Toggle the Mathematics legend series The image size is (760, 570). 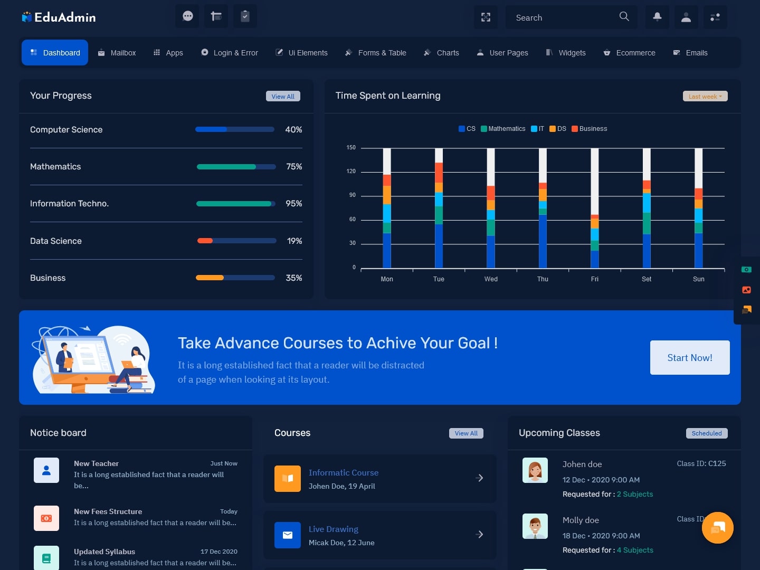(503, 129)
